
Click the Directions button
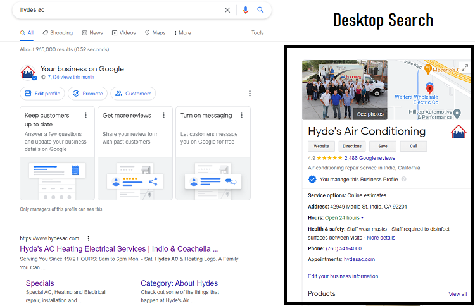[x=352, y=146]
